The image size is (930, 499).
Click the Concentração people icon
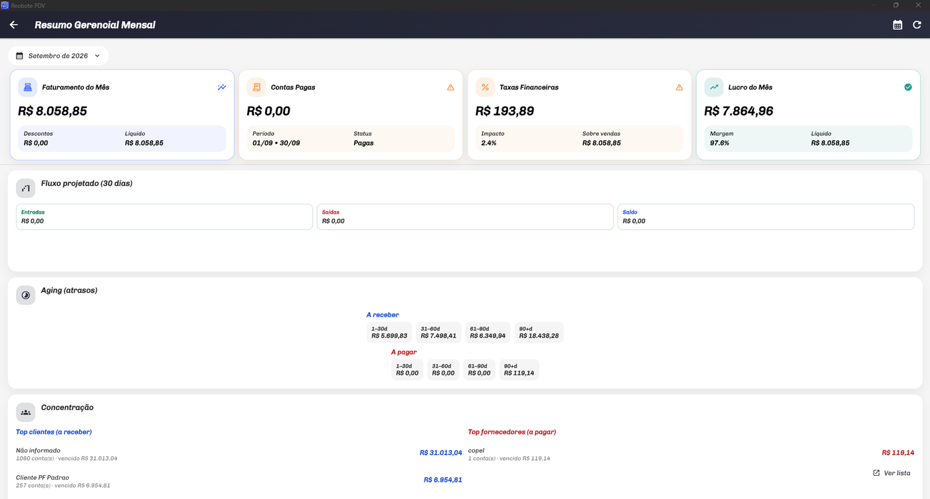(x=26, y=412)
